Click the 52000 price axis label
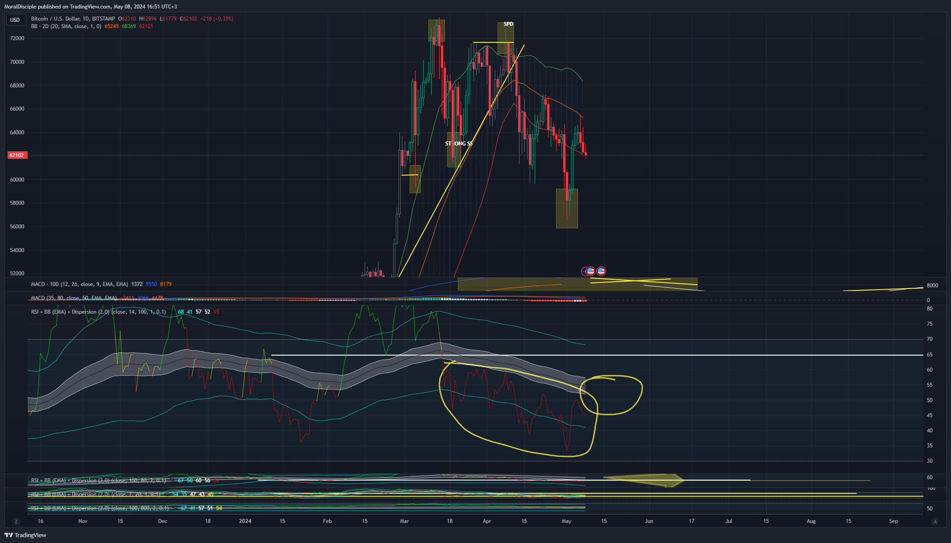This screenshot has height=543, width=951. pos(17,274)
